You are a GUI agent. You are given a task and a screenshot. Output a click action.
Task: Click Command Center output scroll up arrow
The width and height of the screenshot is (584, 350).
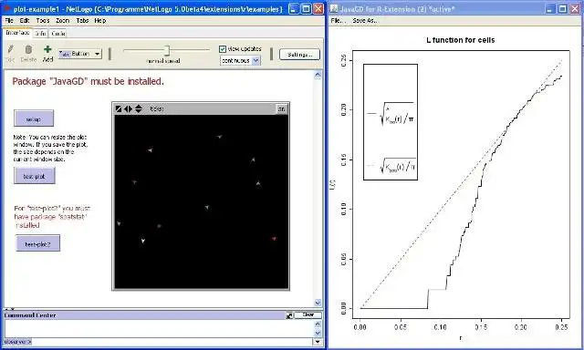[x=318, y=324]
